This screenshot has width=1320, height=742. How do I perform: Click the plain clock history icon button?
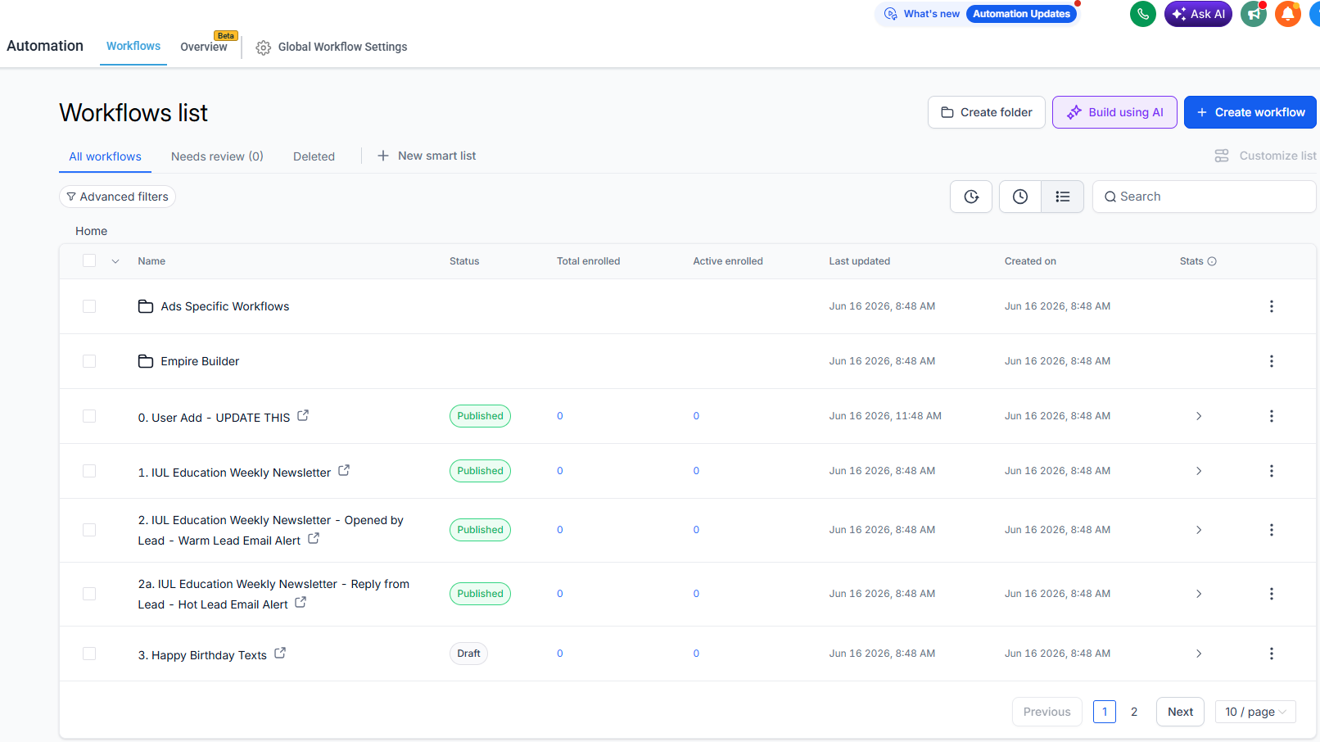pos(1020,197)
